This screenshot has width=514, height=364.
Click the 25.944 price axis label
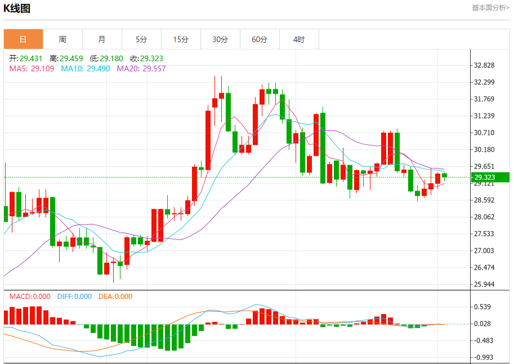484,285
